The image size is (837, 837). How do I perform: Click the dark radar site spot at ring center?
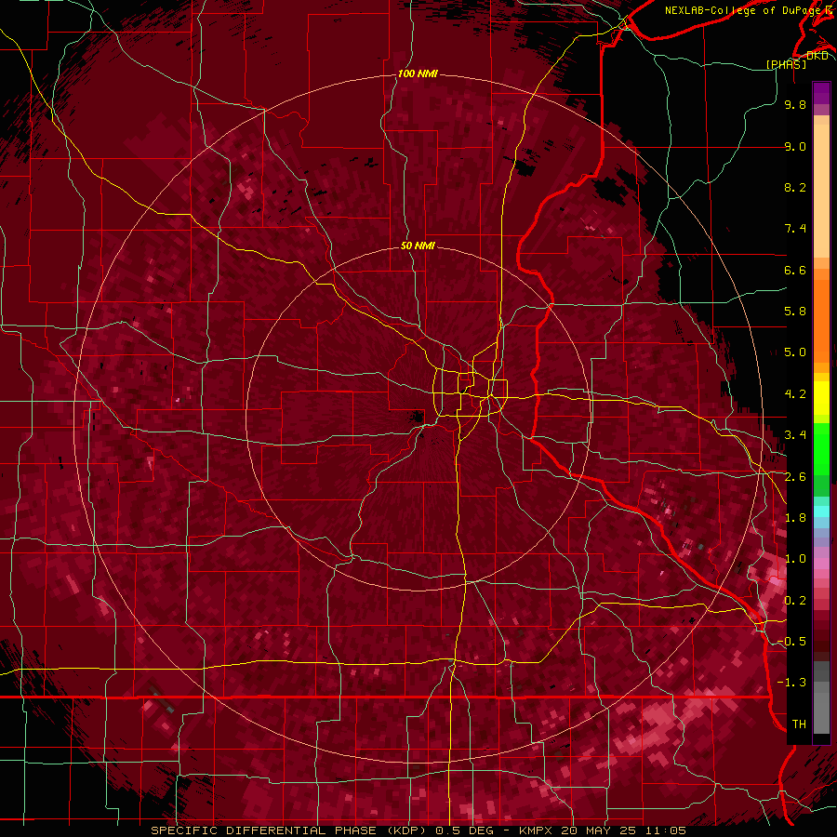[x=417, y=417]
